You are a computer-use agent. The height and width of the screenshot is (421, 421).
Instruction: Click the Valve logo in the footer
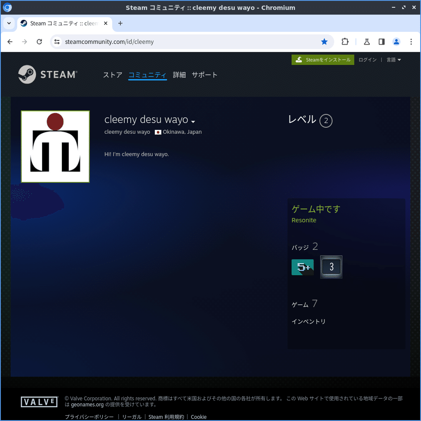[40, 402]
